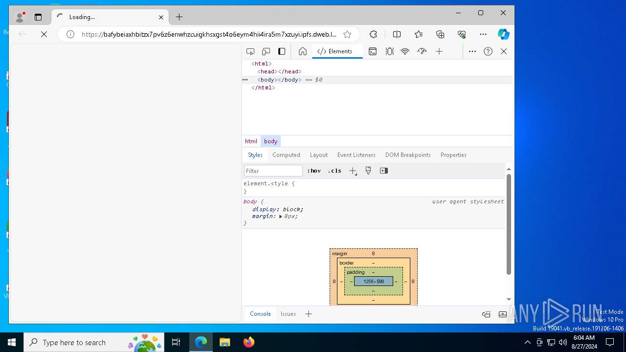Open Split screen view
Image resolution: width=626 pixels, height=352 pixels.
[397, 34]
